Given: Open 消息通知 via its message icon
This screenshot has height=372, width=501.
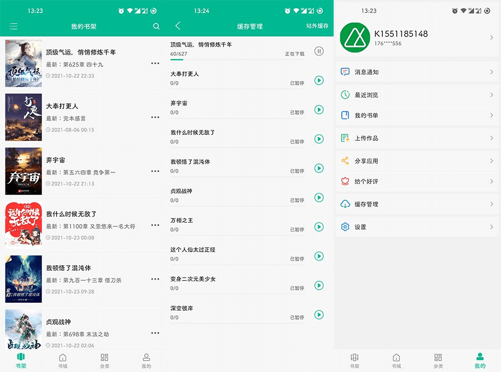Looking at the screenshot, I should [345, 72].
